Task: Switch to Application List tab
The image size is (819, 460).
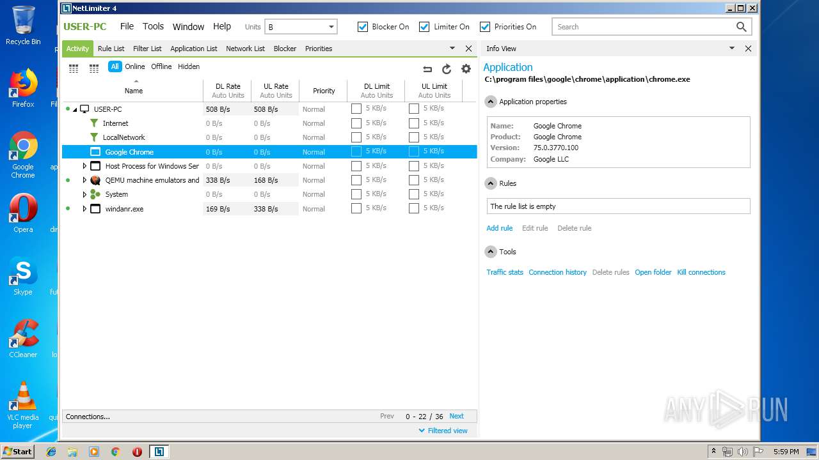Action: tap(194, 49)
